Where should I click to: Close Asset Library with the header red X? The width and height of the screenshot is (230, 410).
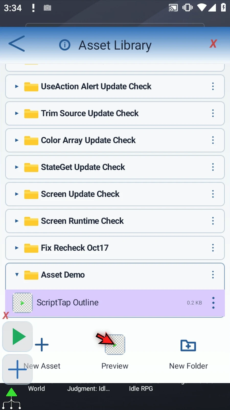click(213, 44)
